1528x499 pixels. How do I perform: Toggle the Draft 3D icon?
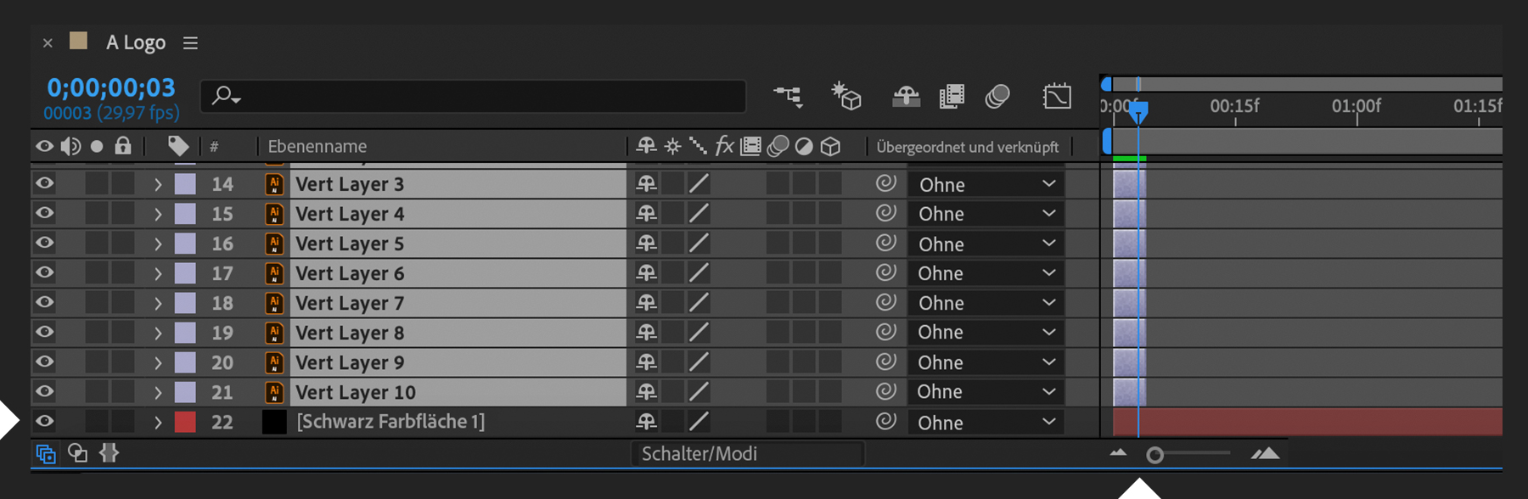click(846, 96)
